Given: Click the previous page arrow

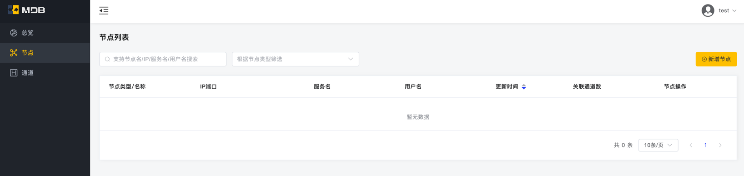Looking at the screenshot, I should coord(691,145).
